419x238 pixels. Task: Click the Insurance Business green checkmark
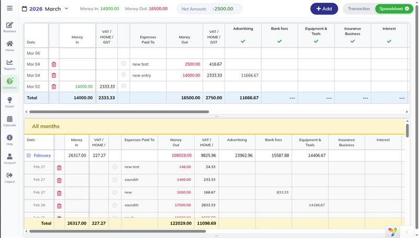point(352,41)
